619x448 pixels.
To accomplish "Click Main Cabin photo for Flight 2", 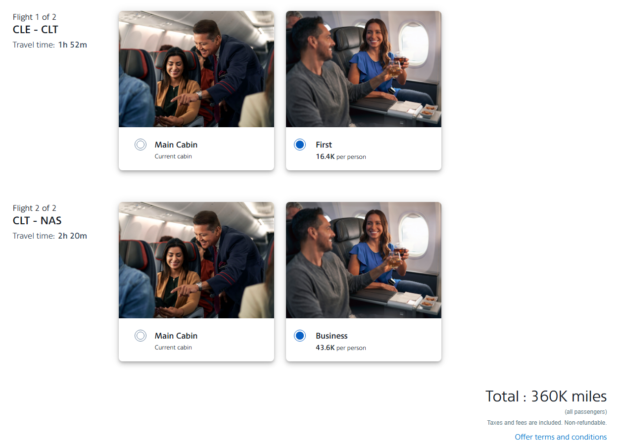I will click(196, 260).
